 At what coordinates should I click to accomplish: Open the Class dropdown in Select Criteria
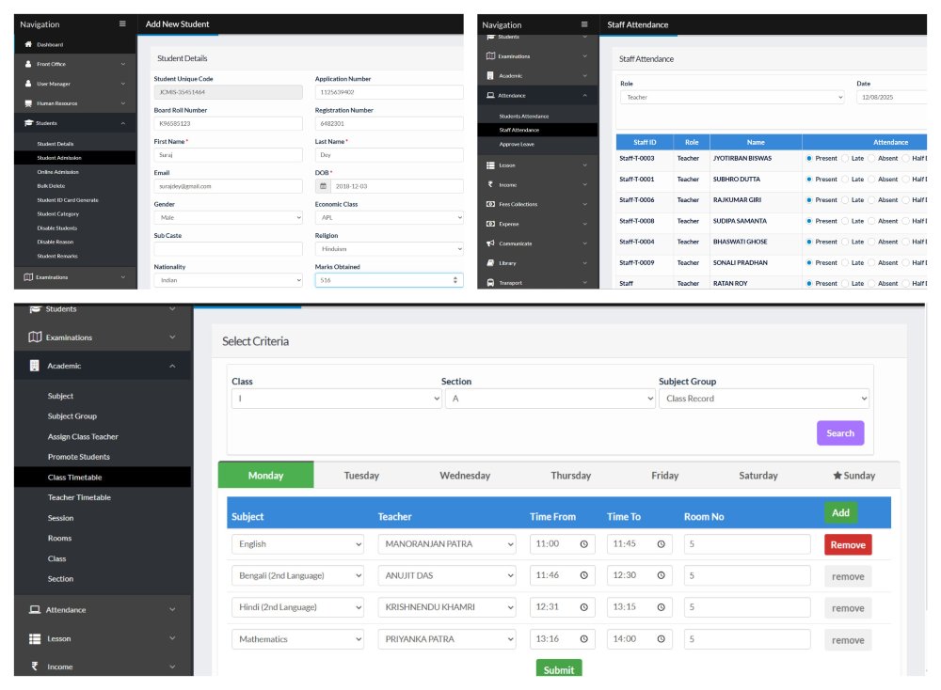(337, 399)
